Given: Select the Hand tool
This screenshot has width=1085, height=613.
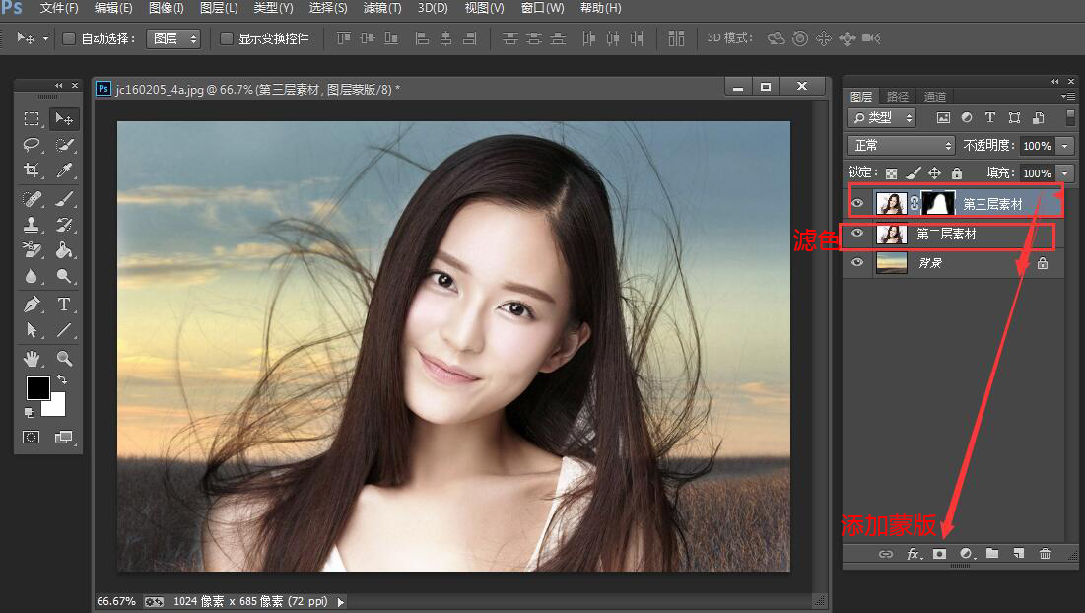Looking at the screenshot, I should 32,359.
